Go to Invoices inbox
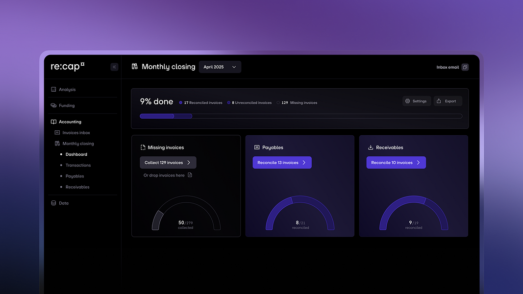523x294 pixels. tap(76, 133)
